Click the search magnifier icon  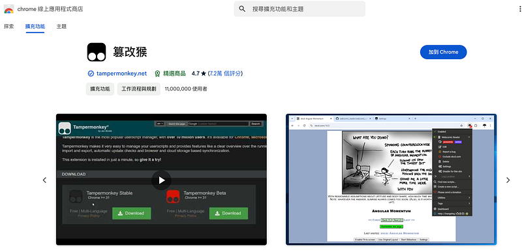click(242, 9)
